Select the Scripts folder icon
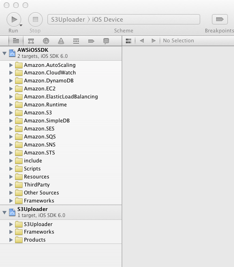Image resolution: width=234 pixels, height=267 pixels. [19, 169]
